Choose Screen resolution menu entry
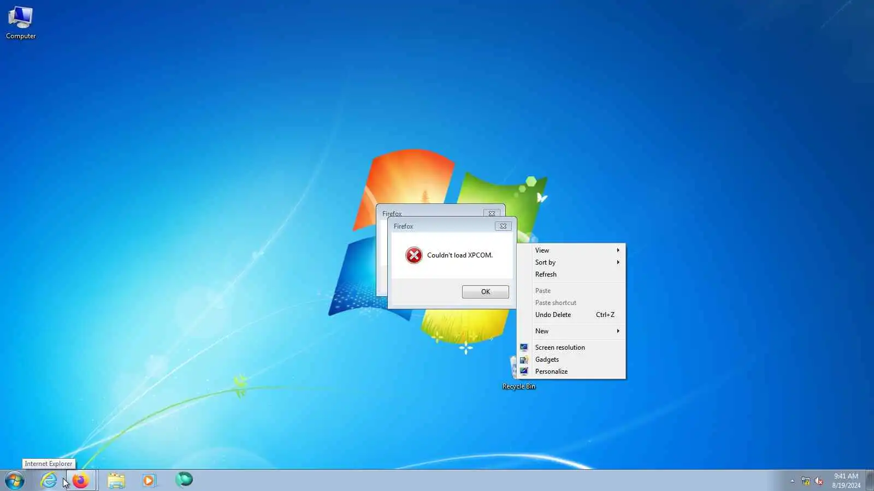The image size is (874, 491). pyautogui.click(x=571, y=348)
